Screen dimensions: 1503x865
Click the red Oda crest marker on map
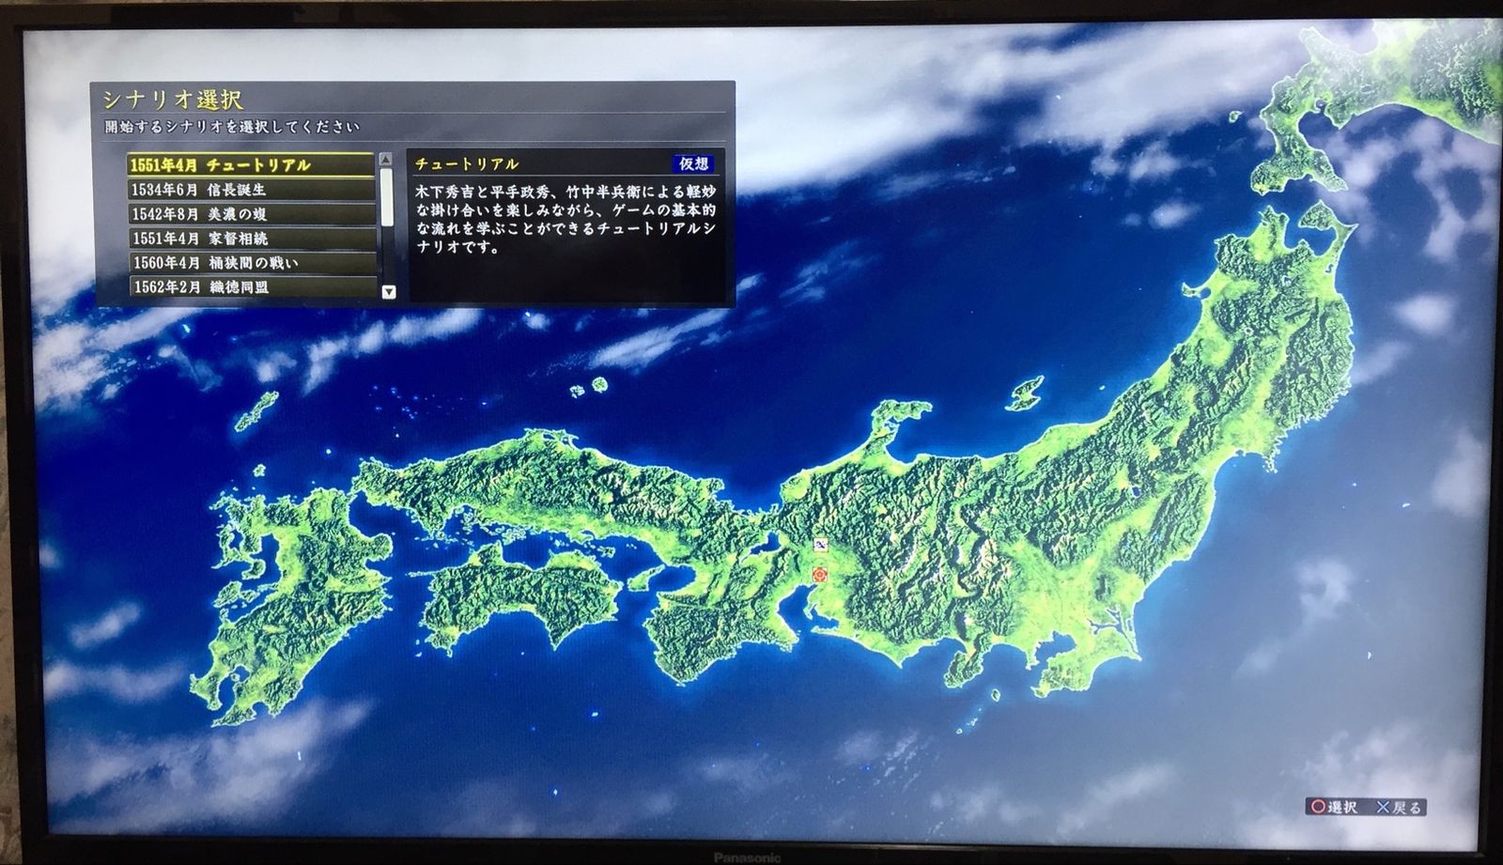click(820, 574)
